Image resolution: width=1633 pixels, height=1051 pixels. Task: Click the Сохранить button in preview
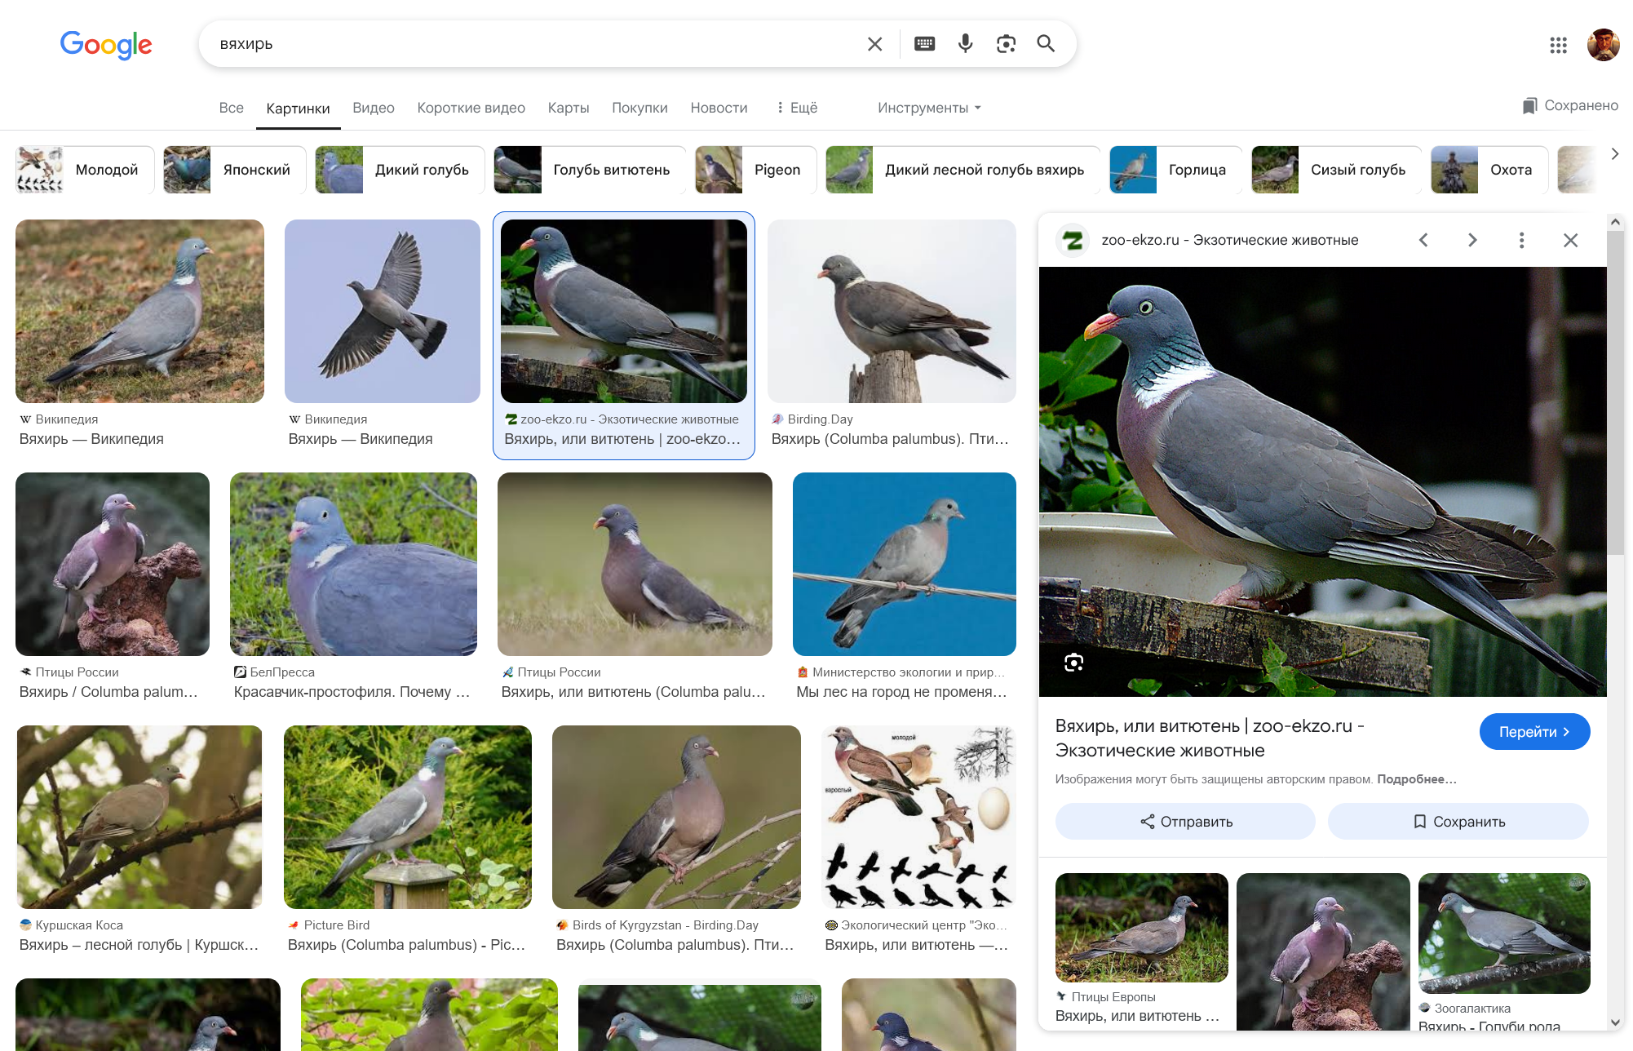click(1458, 822)
